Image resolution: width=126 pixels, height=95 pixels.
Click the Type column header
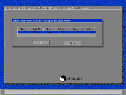click(x=49, y=29)
